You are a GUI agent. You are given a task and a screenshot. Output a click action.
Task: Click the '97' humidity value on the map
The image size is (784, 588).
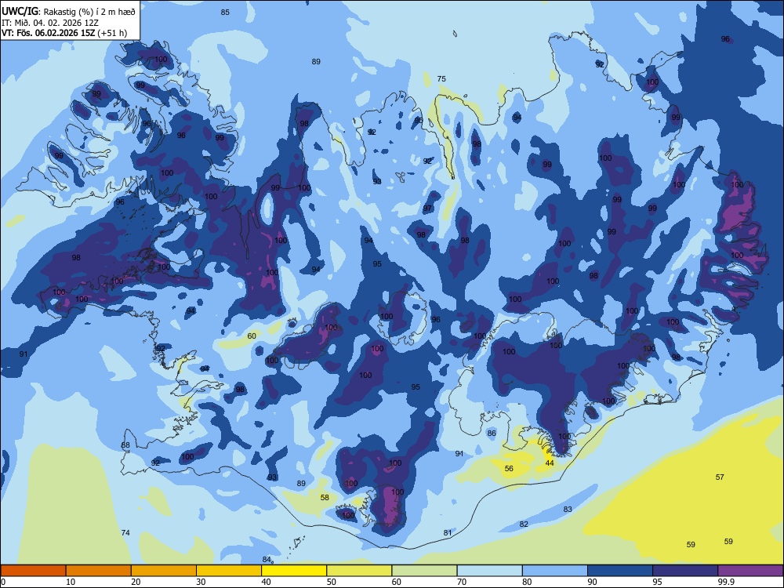click(x=427, y=209)
